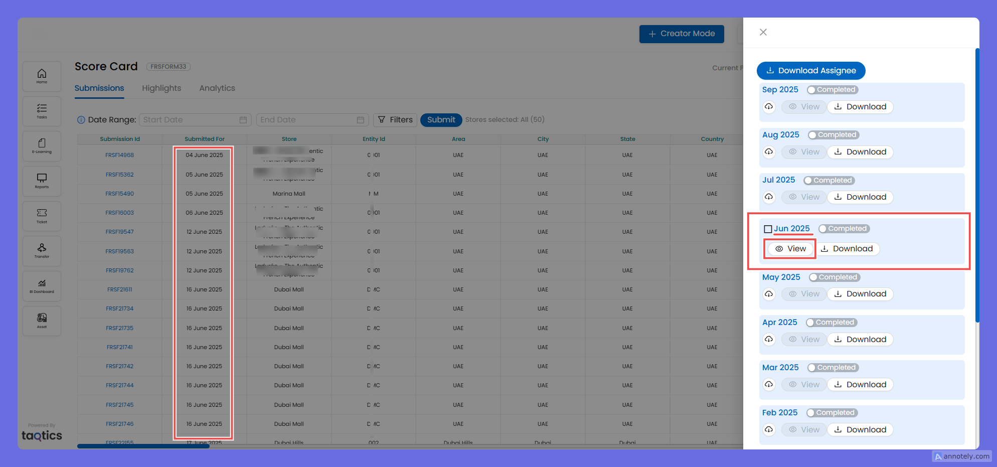The height and width of the screenshot is (467, 997).
Task: Open submission FRSF21746
Action: 119,424
